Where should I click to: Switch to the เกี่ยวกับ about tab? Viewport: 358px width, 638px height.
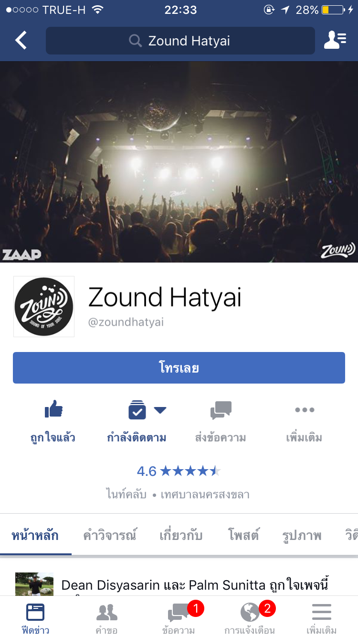coord(181,535)
